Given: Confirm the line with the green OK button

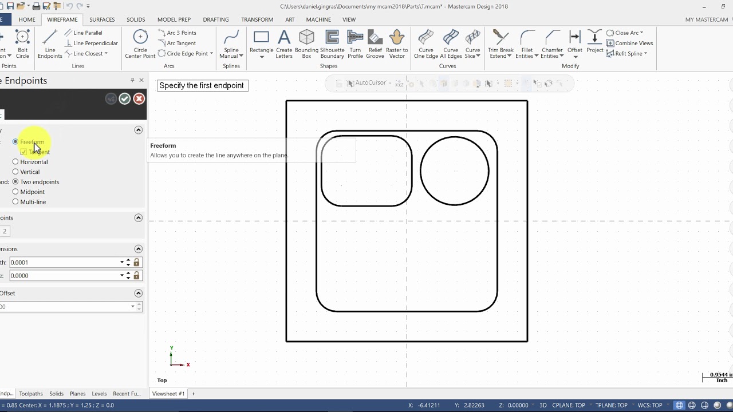Looking at the screenshot, I should [x=125, y=99].
